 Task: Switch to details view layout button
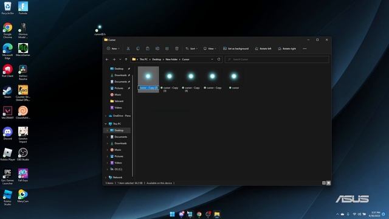pyautogui.click(x=324, y=183)
